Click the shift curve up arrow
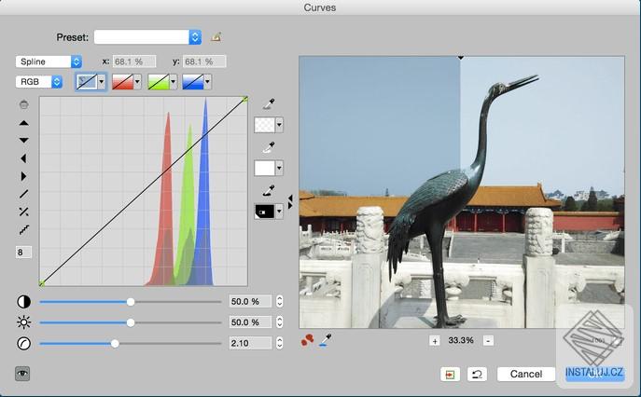This screenshot has height=397, width=641. (x=23, y=123)
